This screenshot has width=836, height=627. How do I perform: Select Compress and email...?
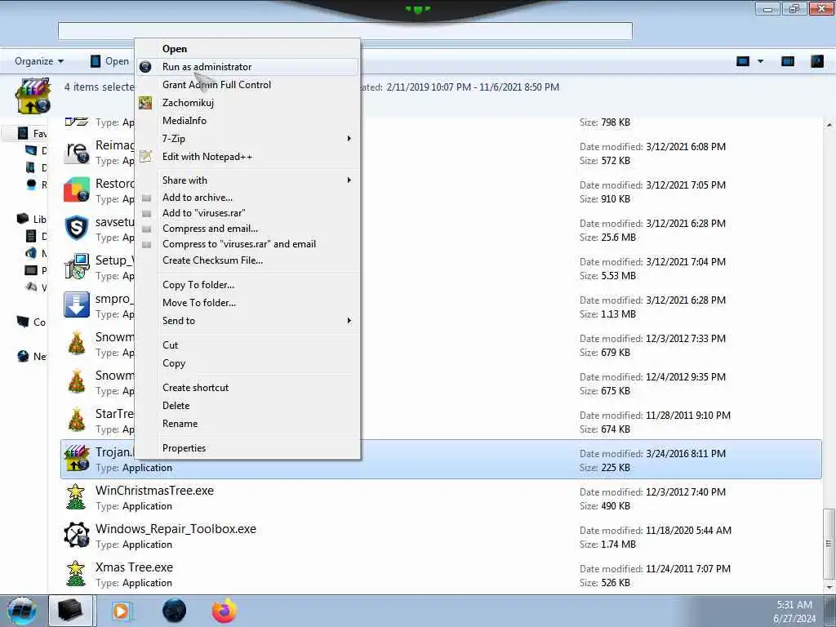pos(210,229)
